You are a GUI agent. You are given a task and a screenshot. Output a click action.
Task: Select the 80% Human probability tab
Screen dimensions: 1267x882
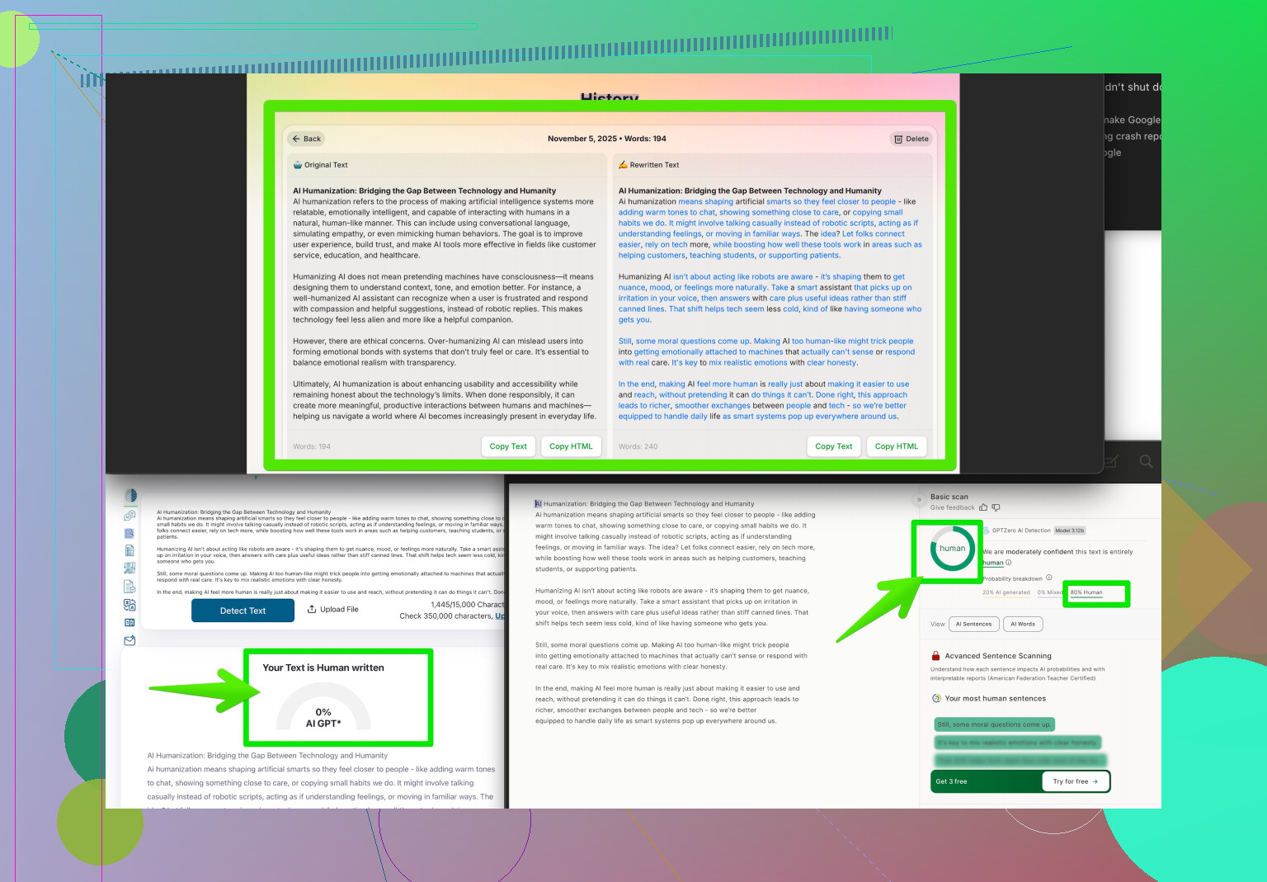[x=1086, y=592]
